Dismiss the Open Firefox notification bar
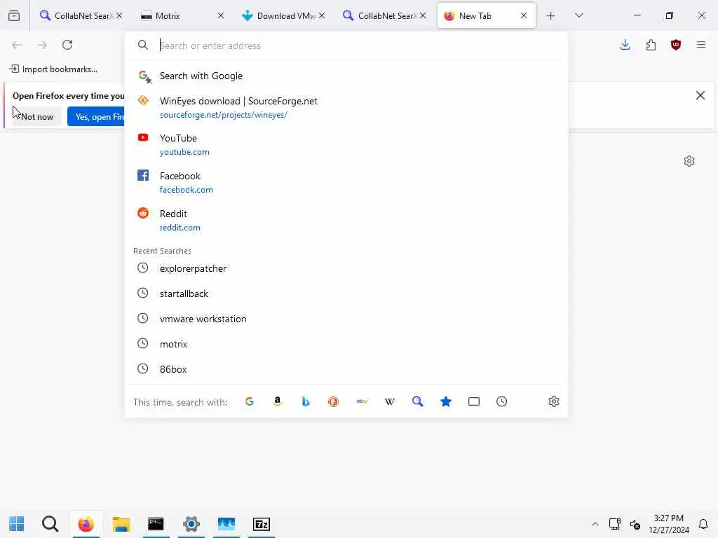This screenshot has height=538, width=718. [700, 95]
